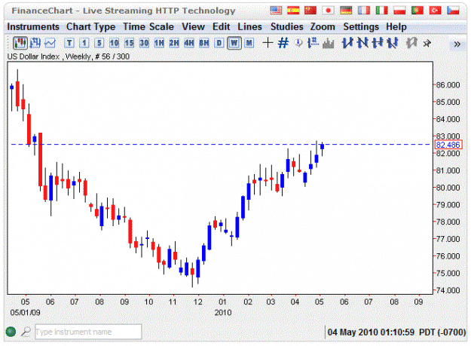Click the 04 May 2010 timestamp
The width and height of the screenshot is (471, 346).
(396, 332)
